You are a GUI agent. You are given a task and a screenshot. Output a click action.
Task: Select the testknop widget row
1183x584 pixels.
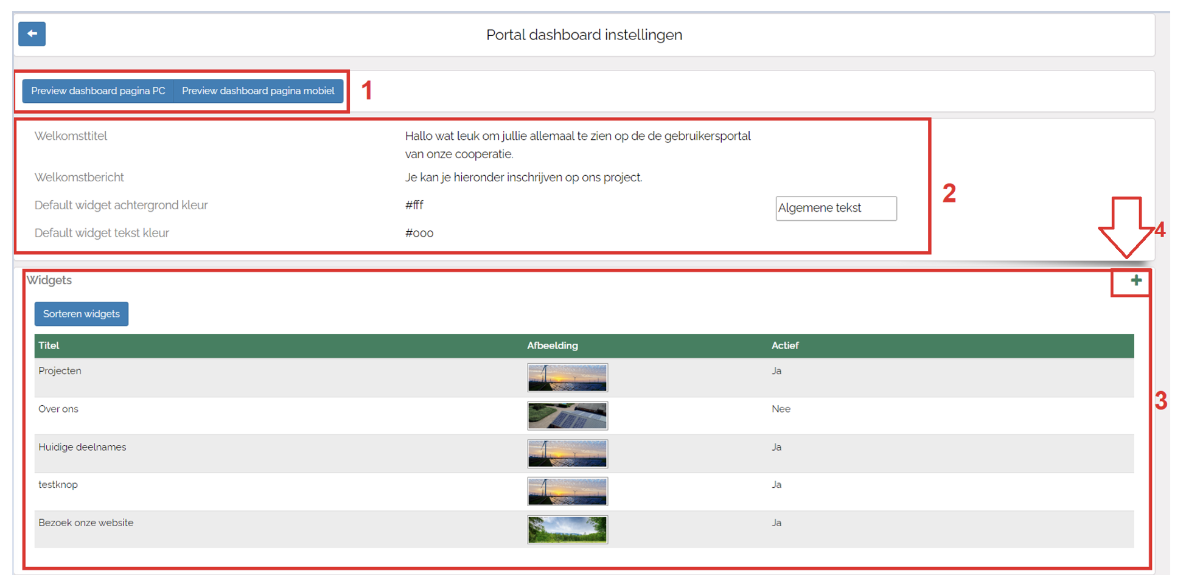pos(58,485)
